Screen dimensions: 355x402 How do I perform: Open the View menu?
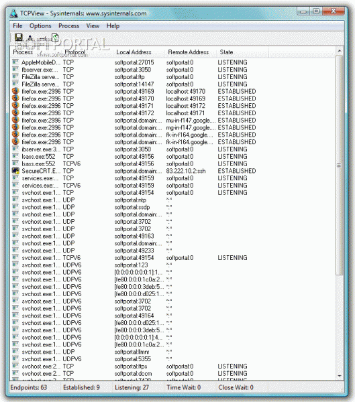pyautogui.click(x=93, y=26)
